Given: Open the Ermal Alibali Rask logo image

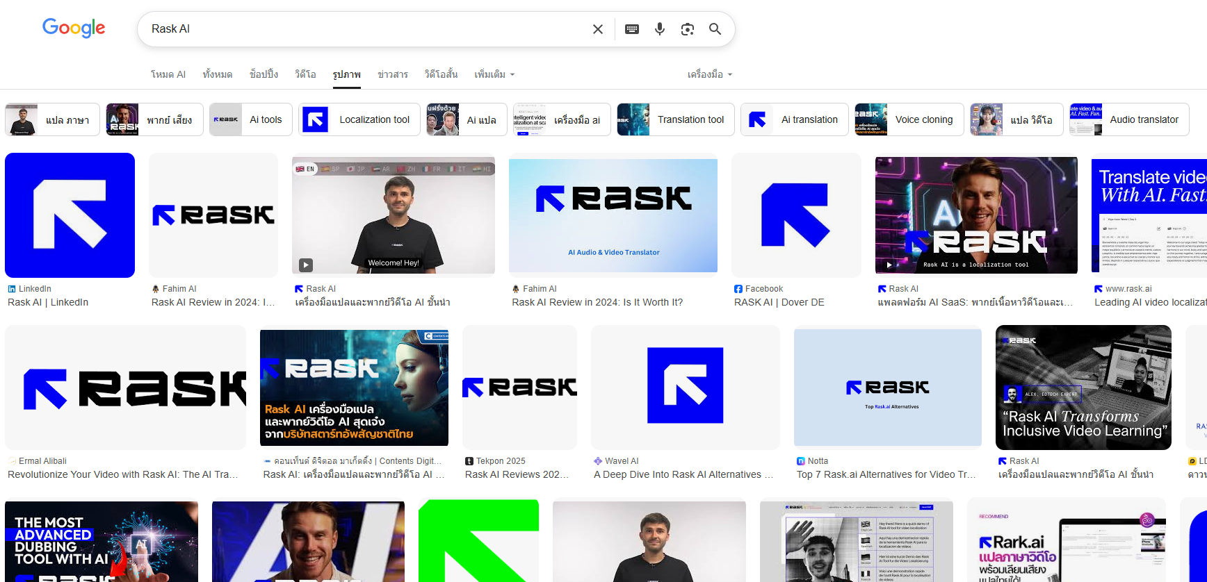Looking at the screenshot, I should point(125,388).
